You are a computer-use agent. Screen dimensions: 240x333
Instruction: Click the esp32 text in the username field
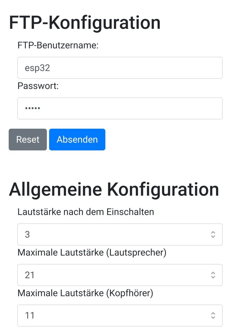37,68
